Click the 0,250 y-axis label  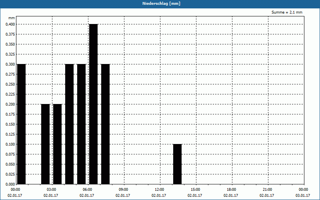point(10,84)
